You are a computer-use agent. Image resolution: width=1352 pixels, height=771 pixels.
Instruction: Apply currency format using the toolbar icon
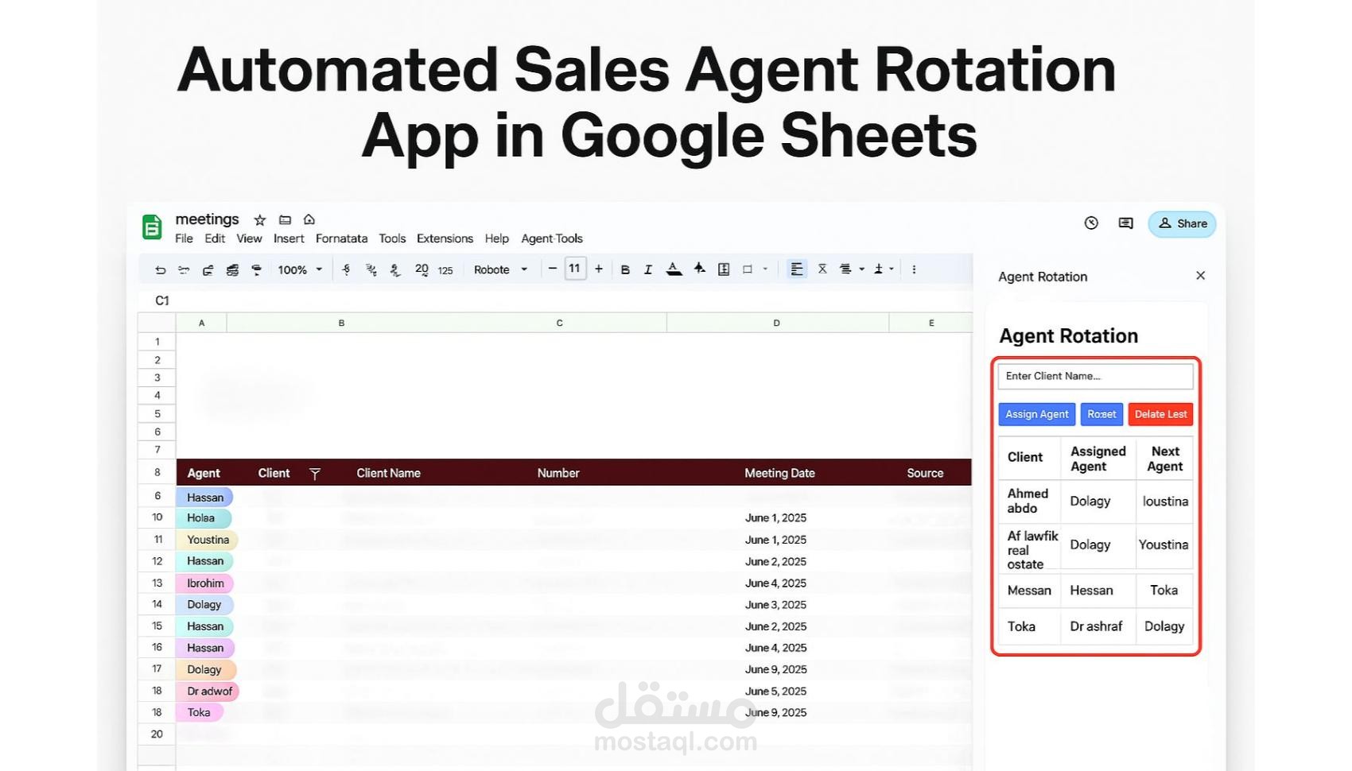point(346,269)
